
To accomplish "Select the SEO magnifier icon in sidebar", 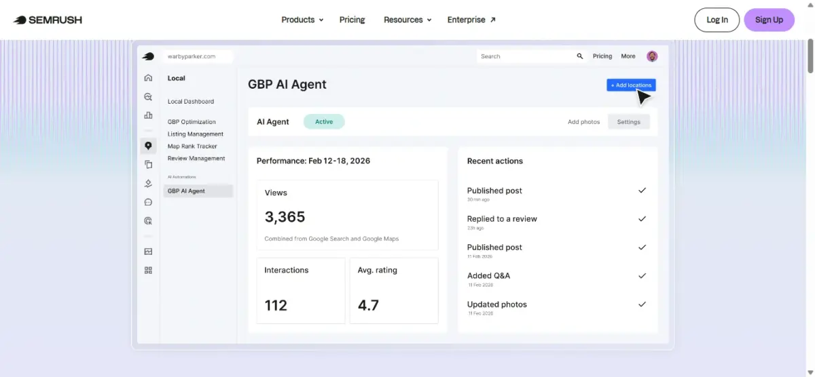I will pos(148,97).
